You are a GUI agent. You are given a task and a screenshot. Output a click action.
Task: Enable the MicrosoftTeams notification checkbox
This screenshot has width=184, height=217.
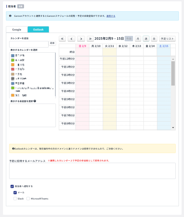[28, 199]
